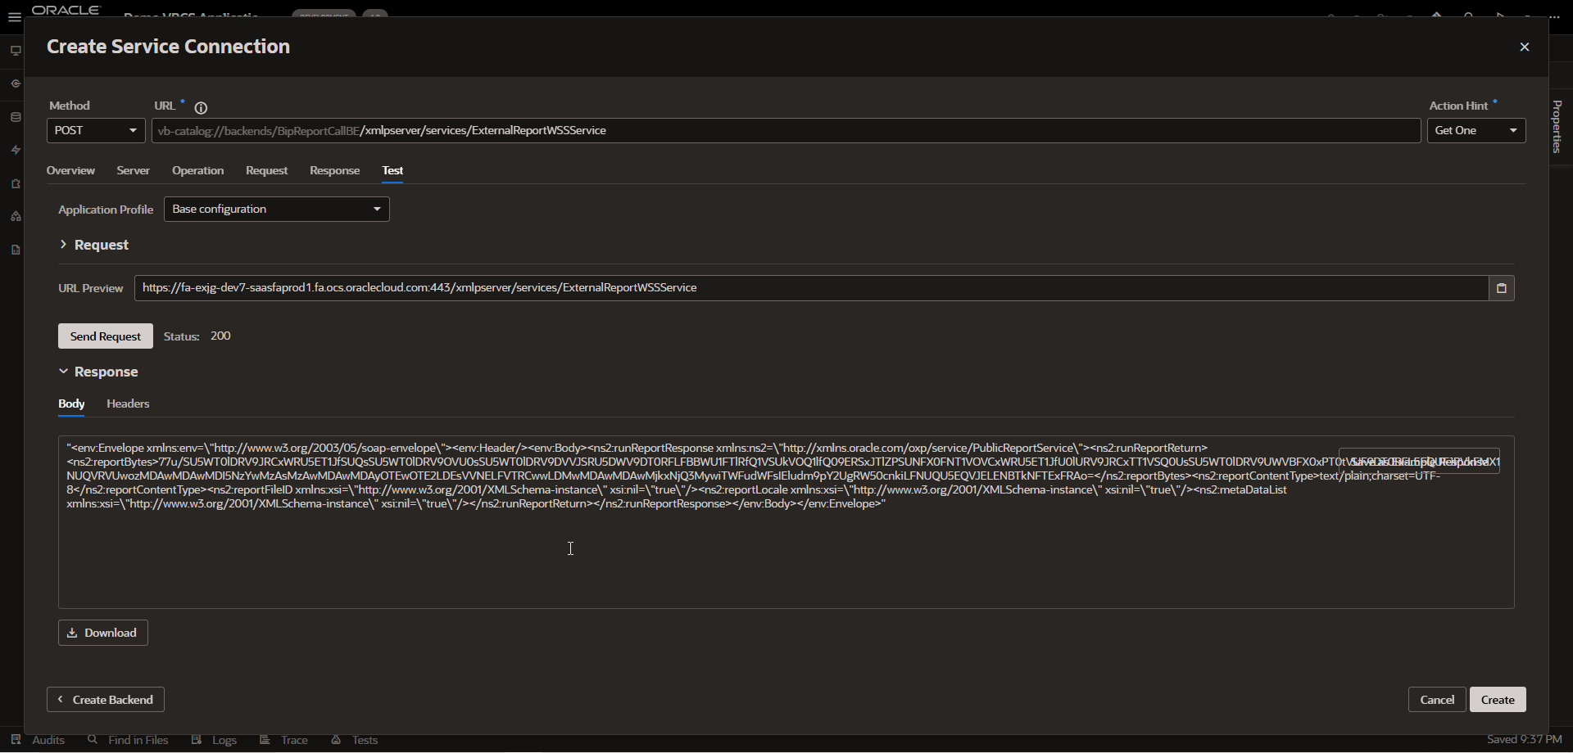Click the ORACLE logo
This screenshot has width=1573, height=753.
coord(66,10)
